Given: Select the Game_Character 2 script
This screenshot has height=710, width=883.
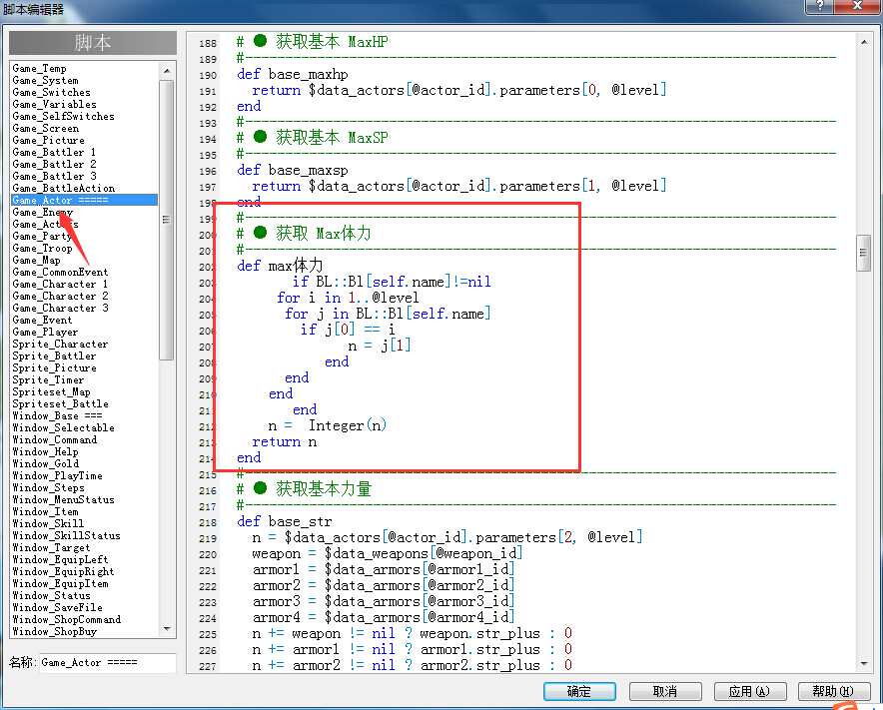Looking at the screenshot, I should click(60, 297).
